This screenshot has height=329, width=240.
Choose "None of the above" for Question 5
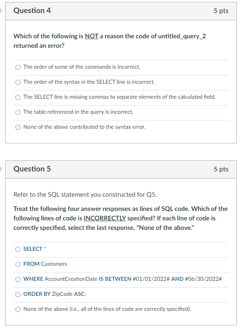click(18, 309)
